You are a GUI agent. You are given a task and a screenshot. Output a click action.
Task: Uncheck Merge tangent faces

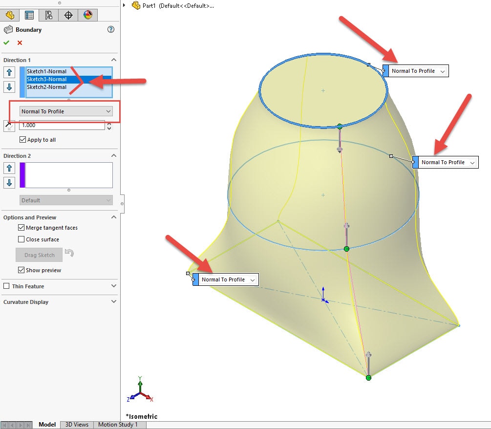(x=21, y=227)
